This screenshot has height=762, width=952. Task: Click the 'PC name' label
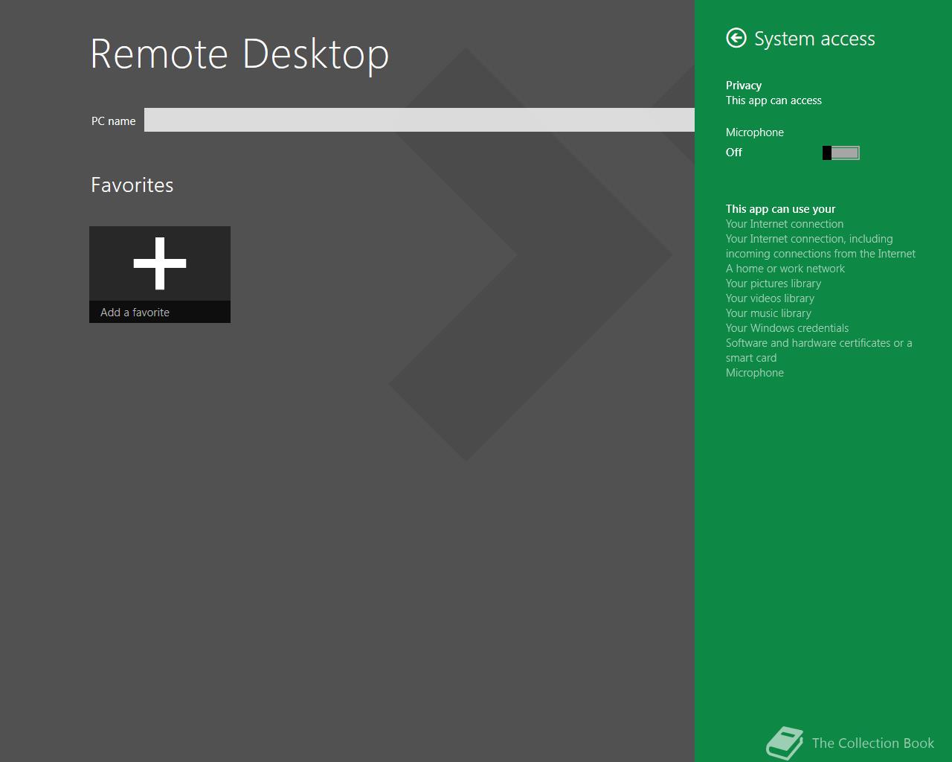point(114,121)
